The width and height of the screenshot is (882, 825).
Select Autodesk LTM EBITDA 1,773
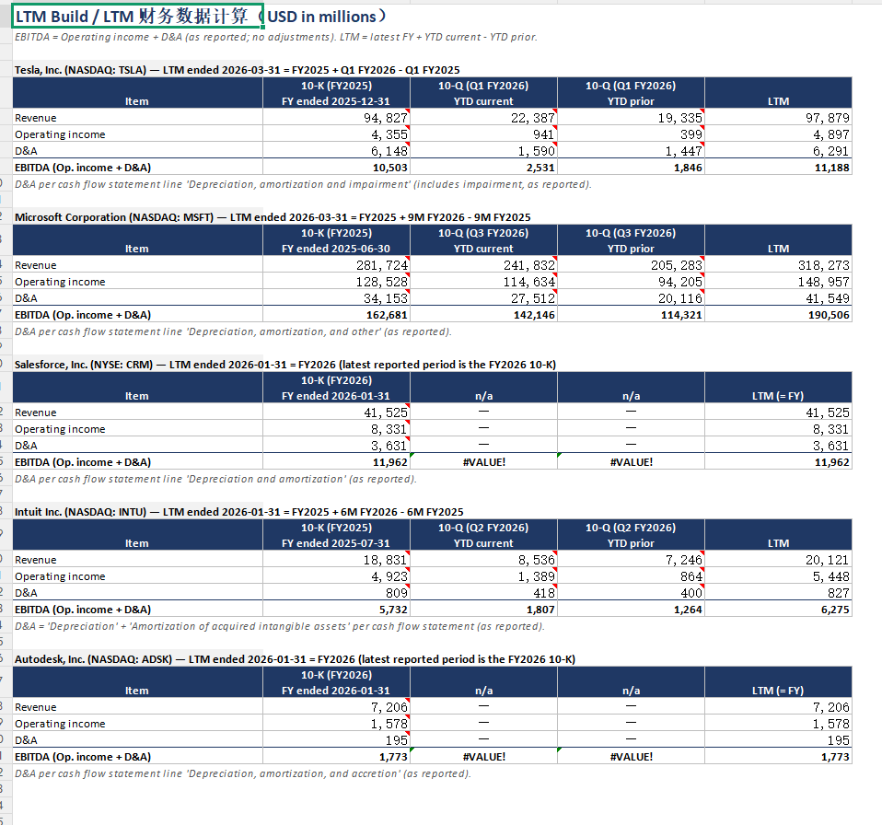(779, 756)
